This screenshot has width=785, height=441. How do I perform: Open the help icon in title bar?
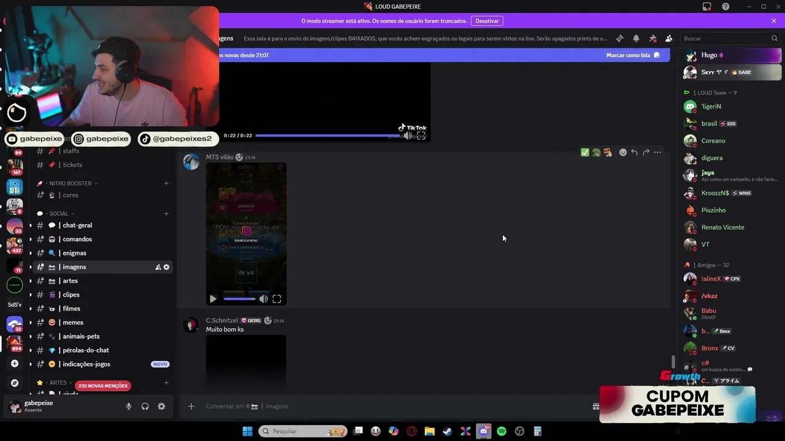point(726,7)
